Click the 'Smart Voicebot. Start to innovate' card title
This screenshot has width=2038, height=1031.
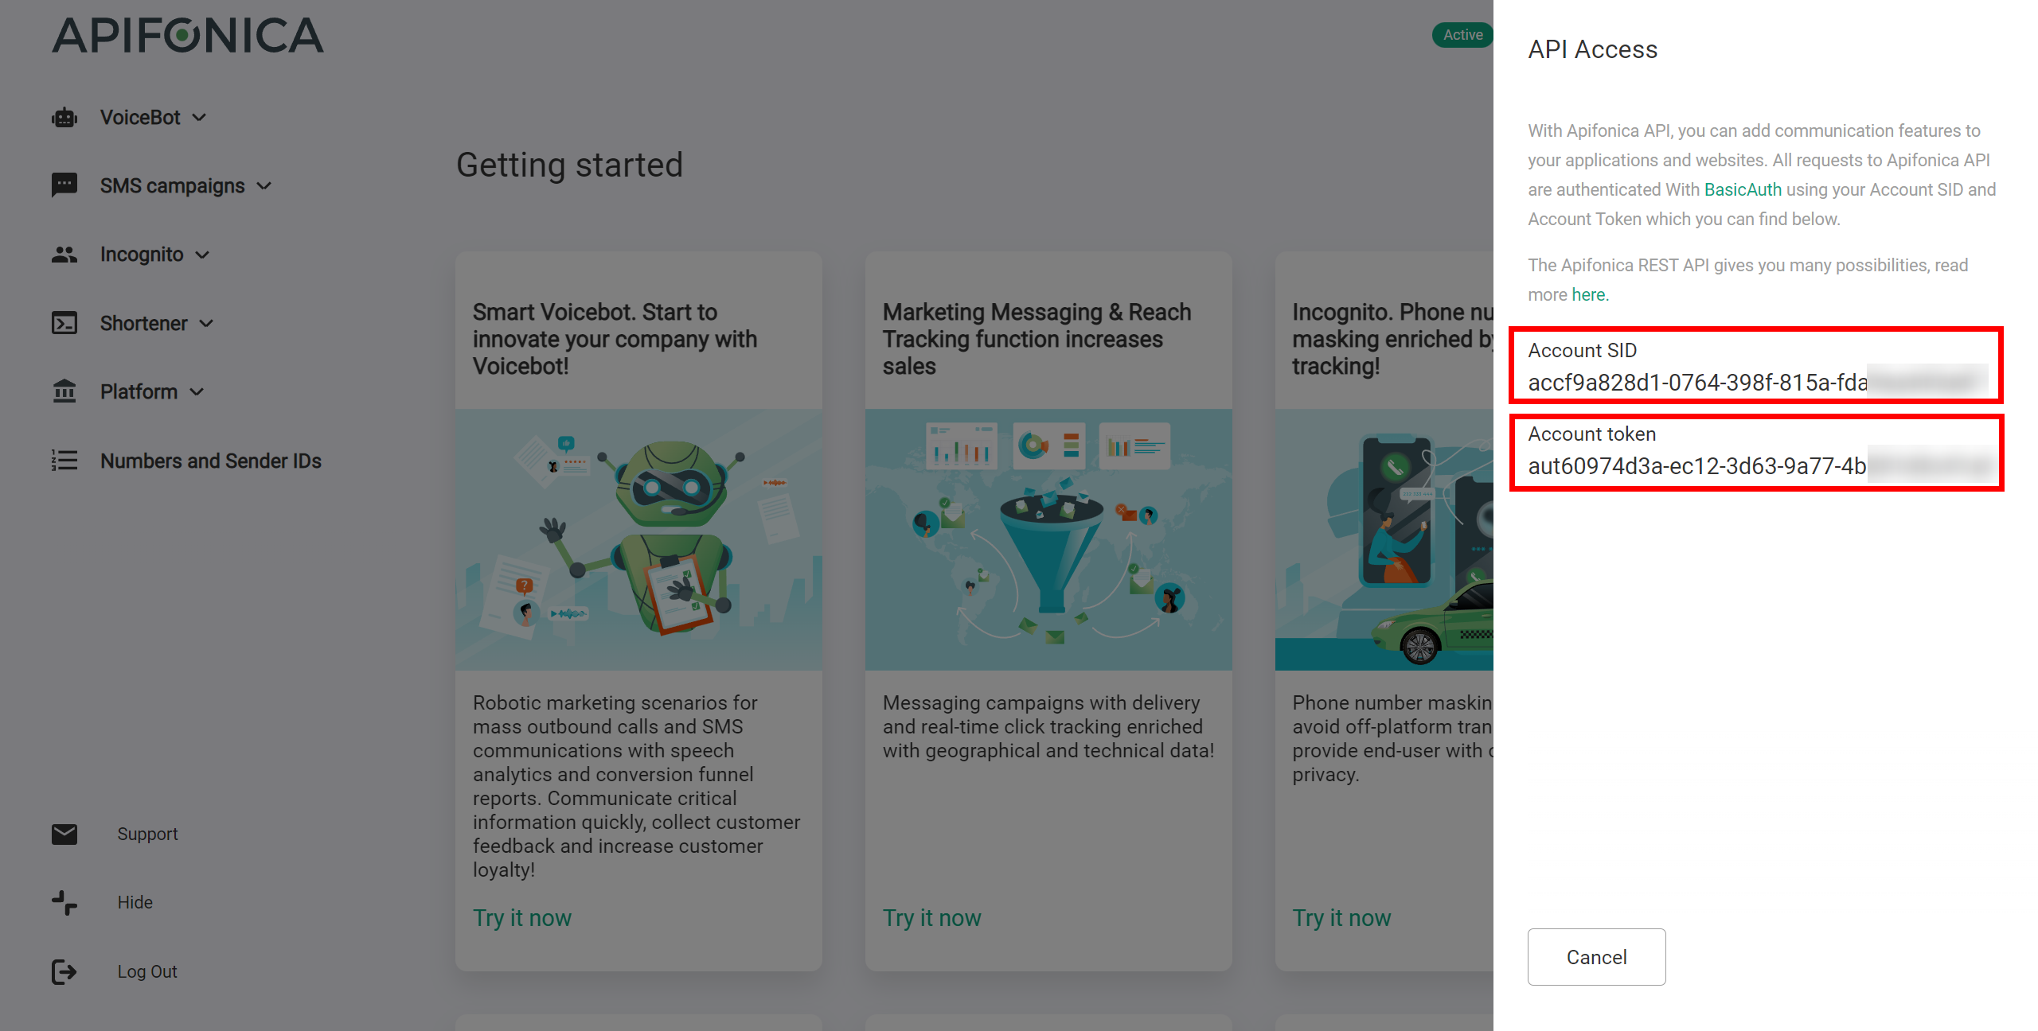pyautogui.click(x=615, y=339)
